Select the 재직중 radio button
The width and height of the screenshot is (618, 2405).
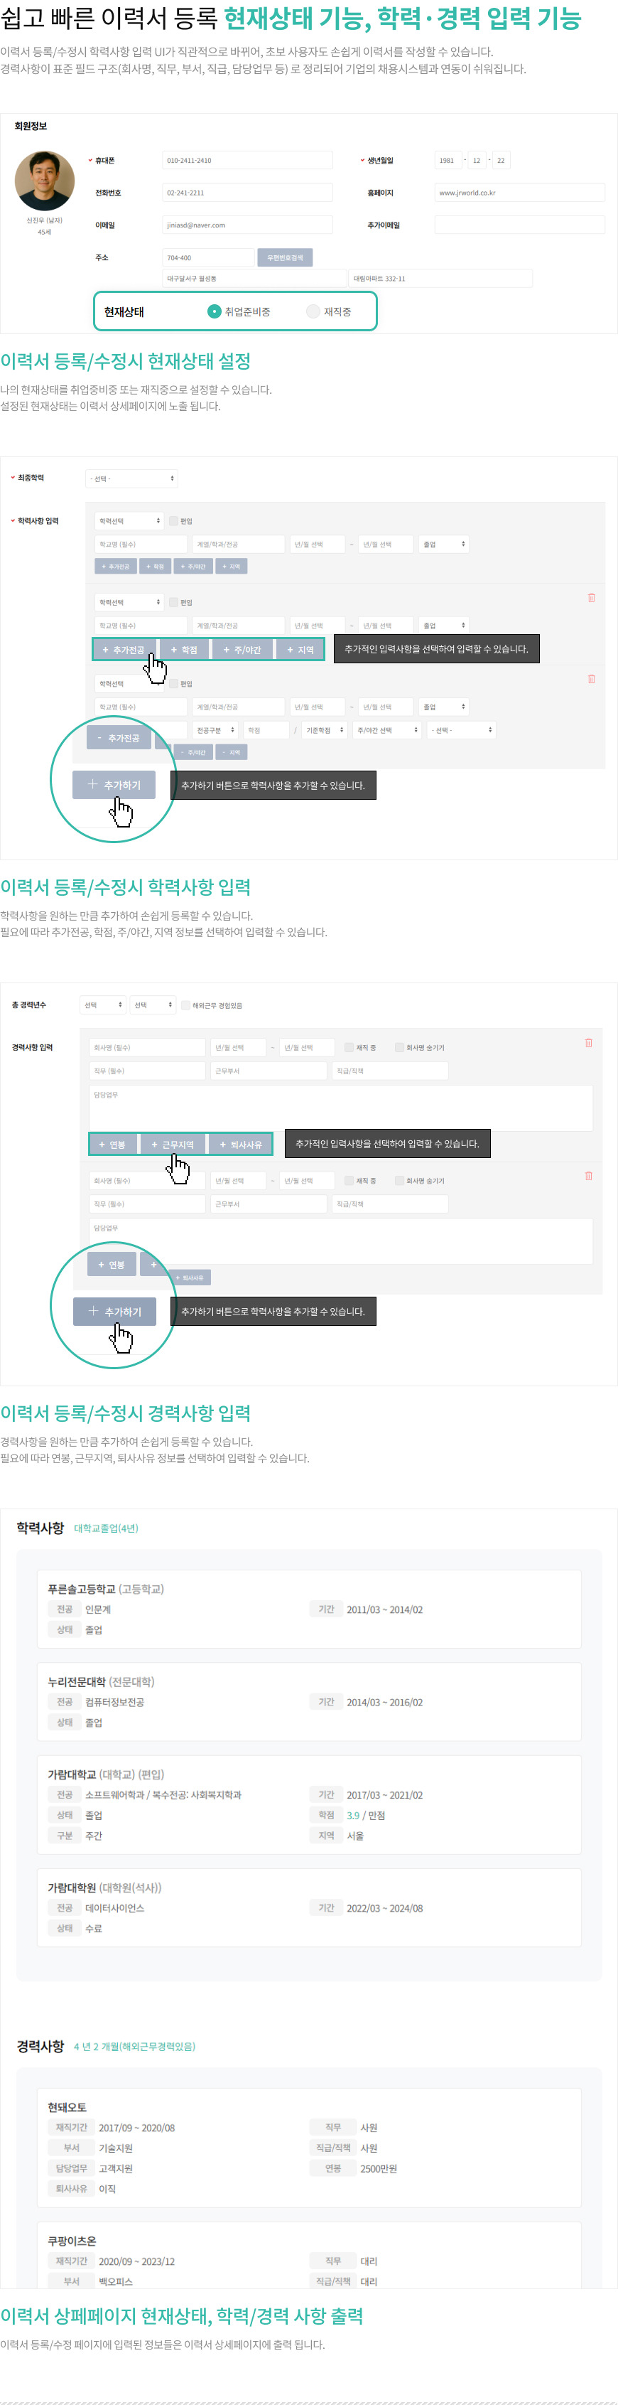click(x=313, y=312)
